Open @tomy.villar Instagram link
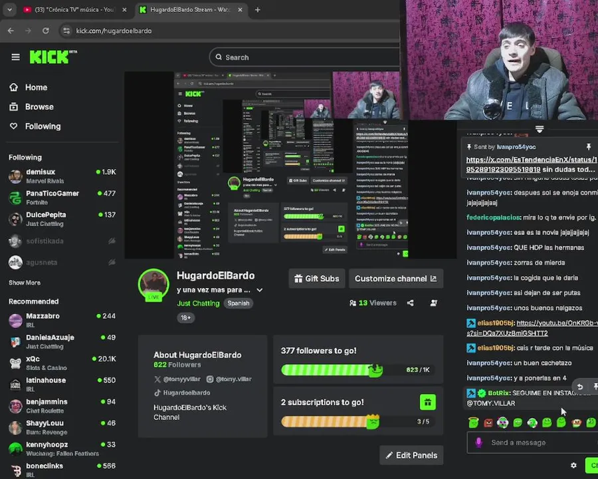This screenshot has height=479, width=598. pos(229,379)
